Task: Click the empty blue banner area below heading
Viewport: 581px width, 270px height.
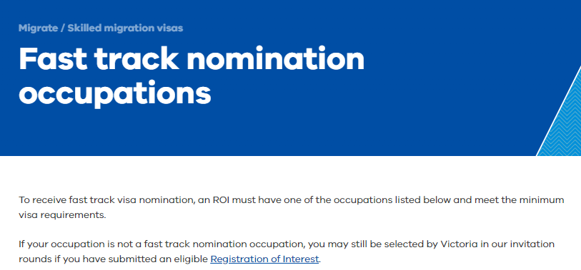Action: (x=259, y=135)
